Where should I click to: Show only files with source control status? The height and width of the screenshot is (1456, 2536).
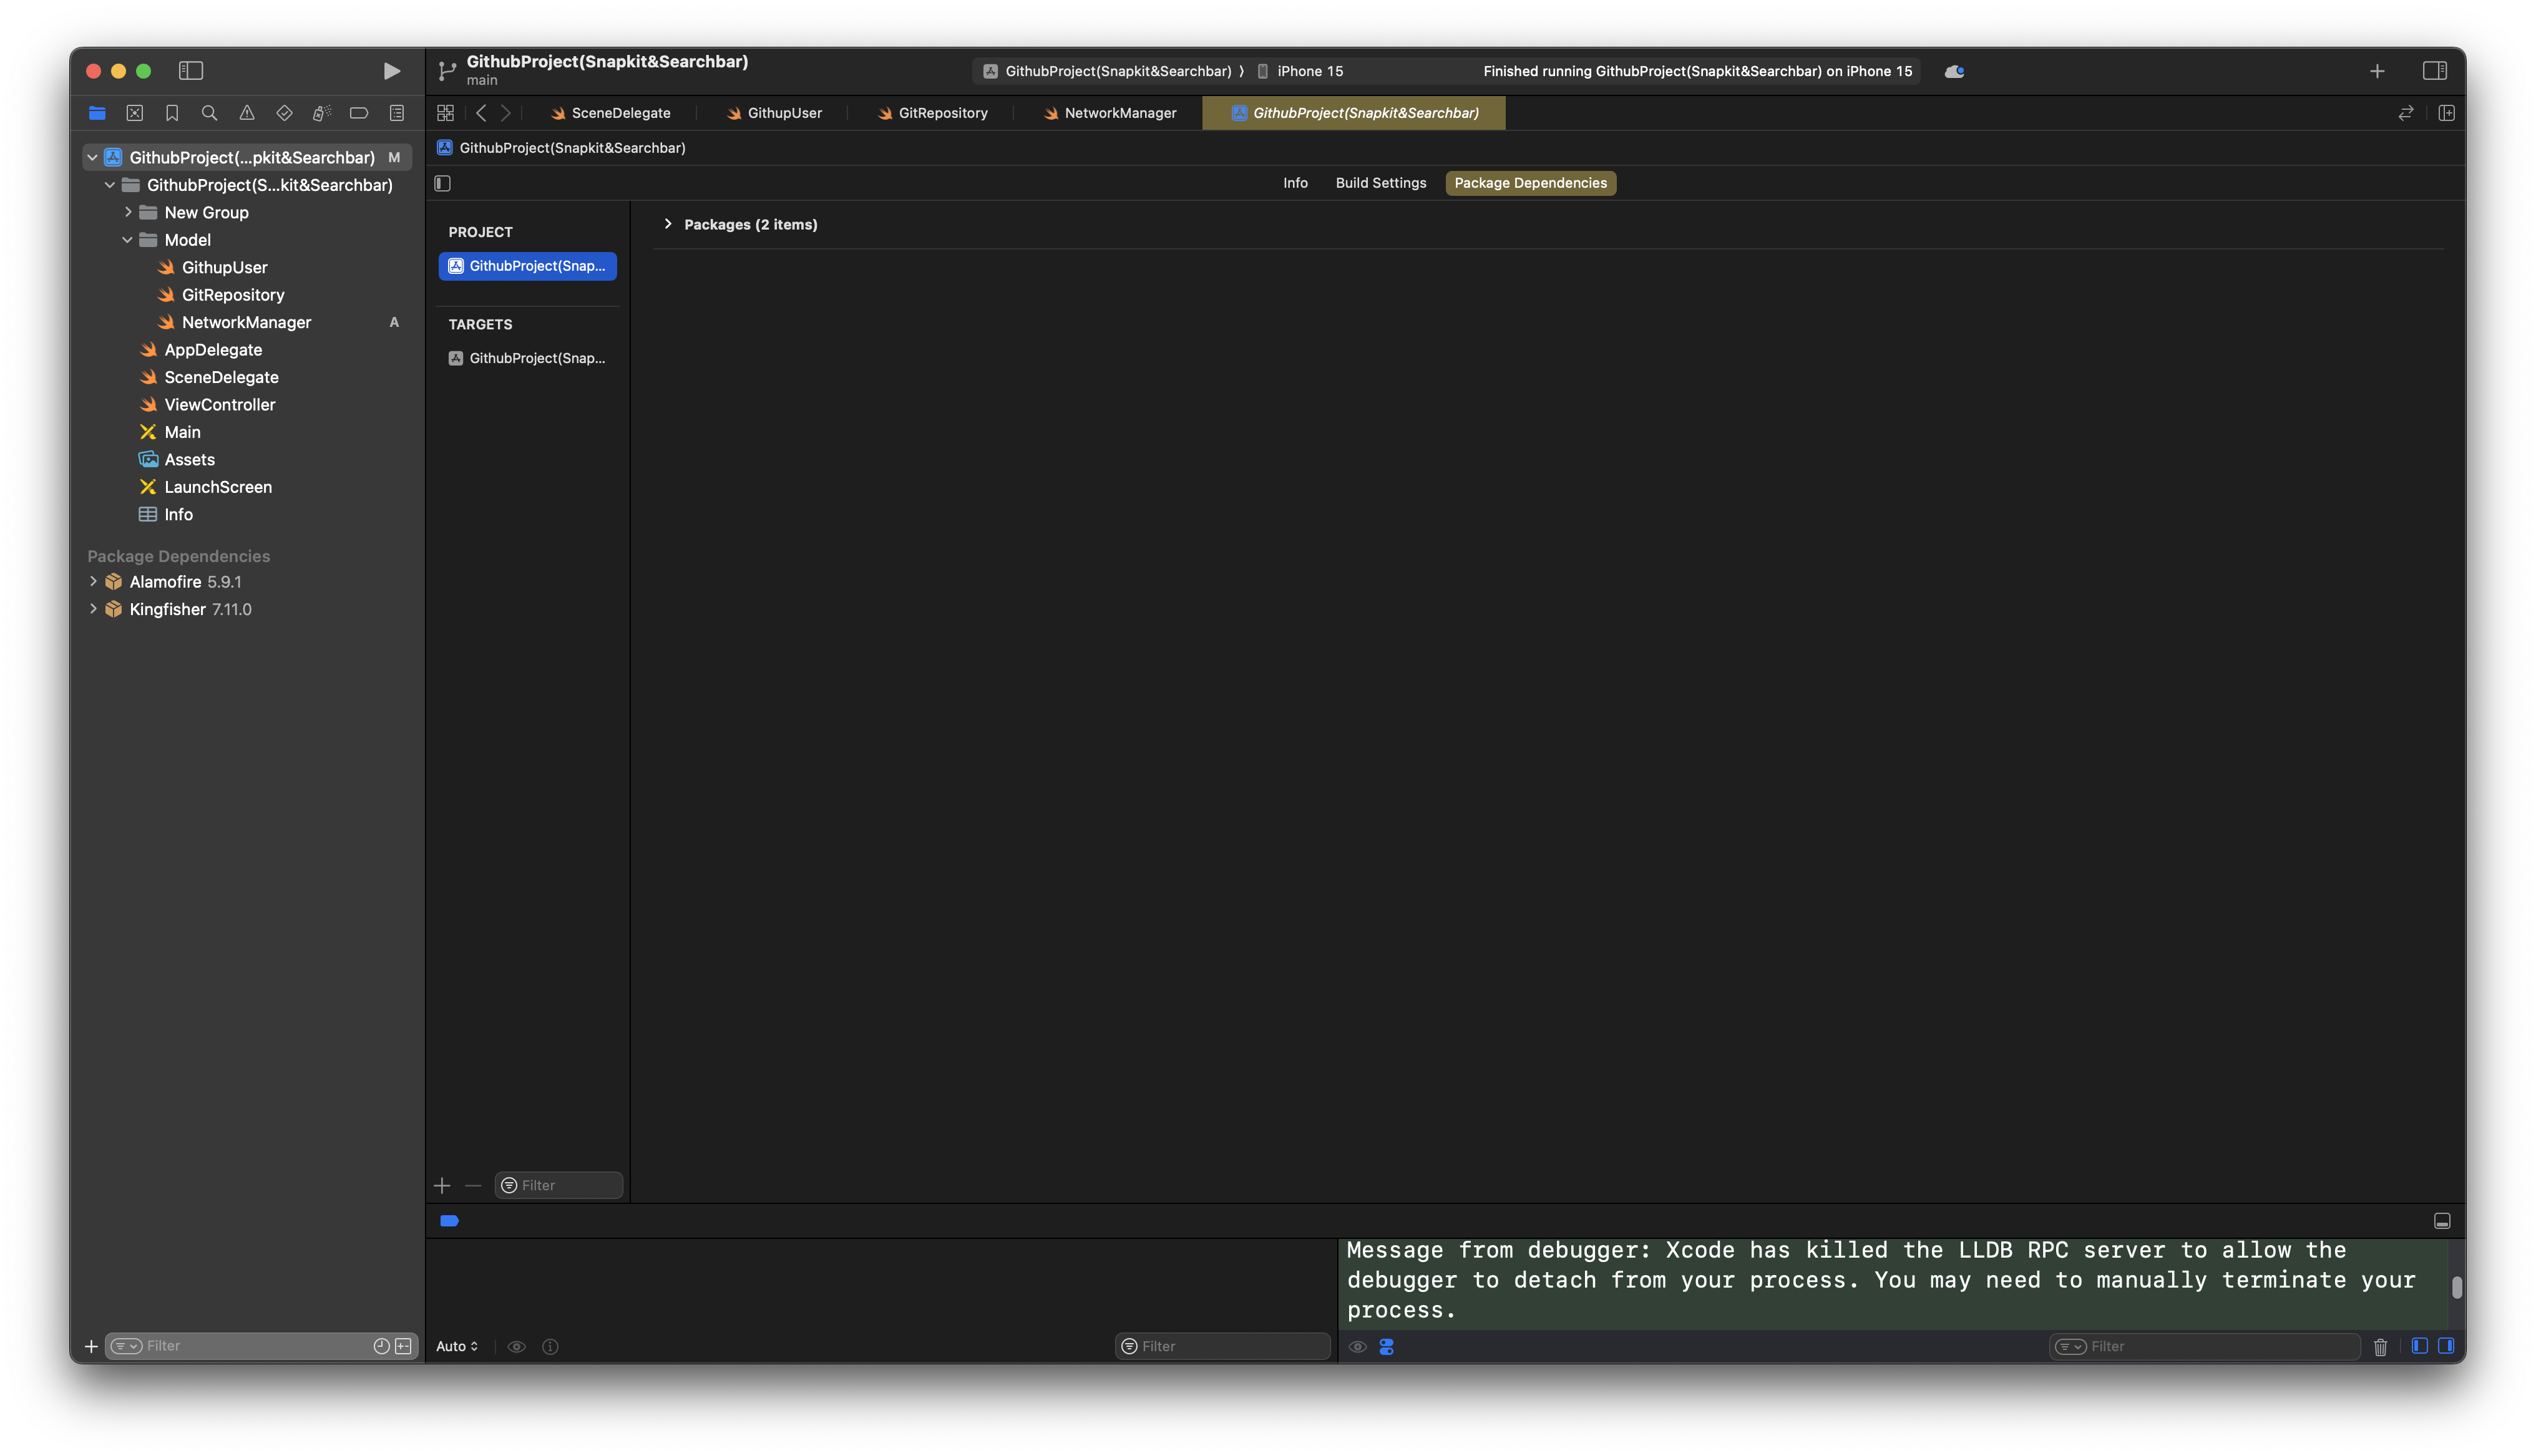click(x=403, y=1346)
